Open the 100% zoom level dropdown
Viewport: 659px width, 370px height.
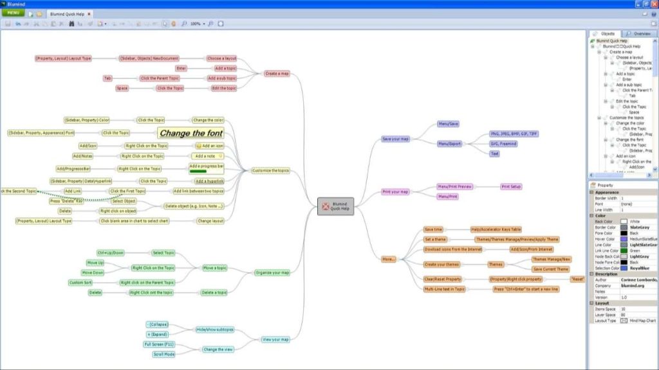click(x=203, y=22)
